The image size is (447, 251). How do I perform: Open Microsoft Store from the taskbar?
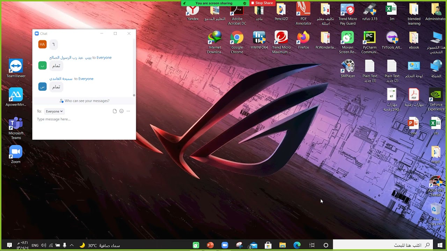[268, 245]
